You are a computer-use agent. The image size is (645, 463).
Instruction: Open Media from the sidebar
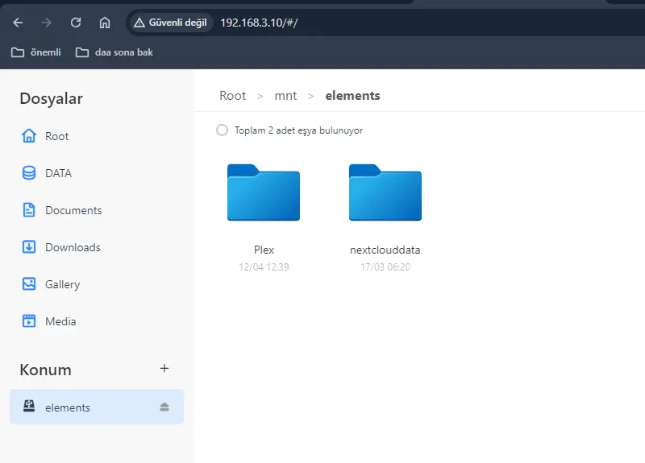tap(60, 321)
